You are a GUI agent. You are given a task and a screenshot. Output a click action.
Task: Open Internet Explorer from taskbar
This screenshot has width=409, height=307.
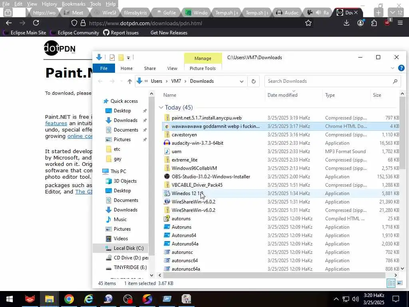click(88, 299)
